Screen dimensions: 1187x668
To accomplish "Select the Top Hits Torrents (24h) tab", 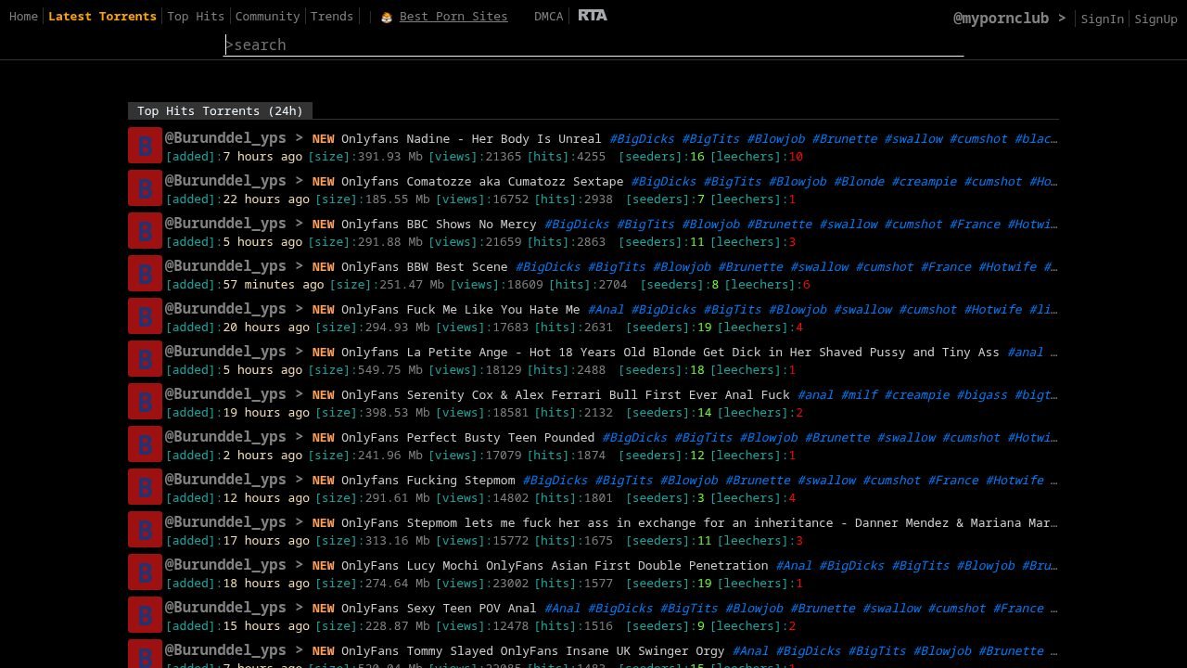I will click(220, 110).
